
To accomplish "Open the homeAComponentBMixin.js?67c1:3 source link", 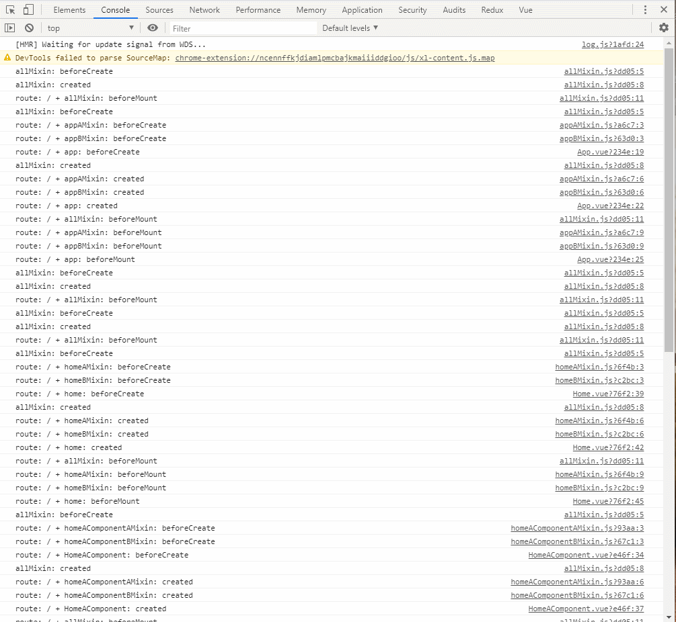I will pos(577,541).
